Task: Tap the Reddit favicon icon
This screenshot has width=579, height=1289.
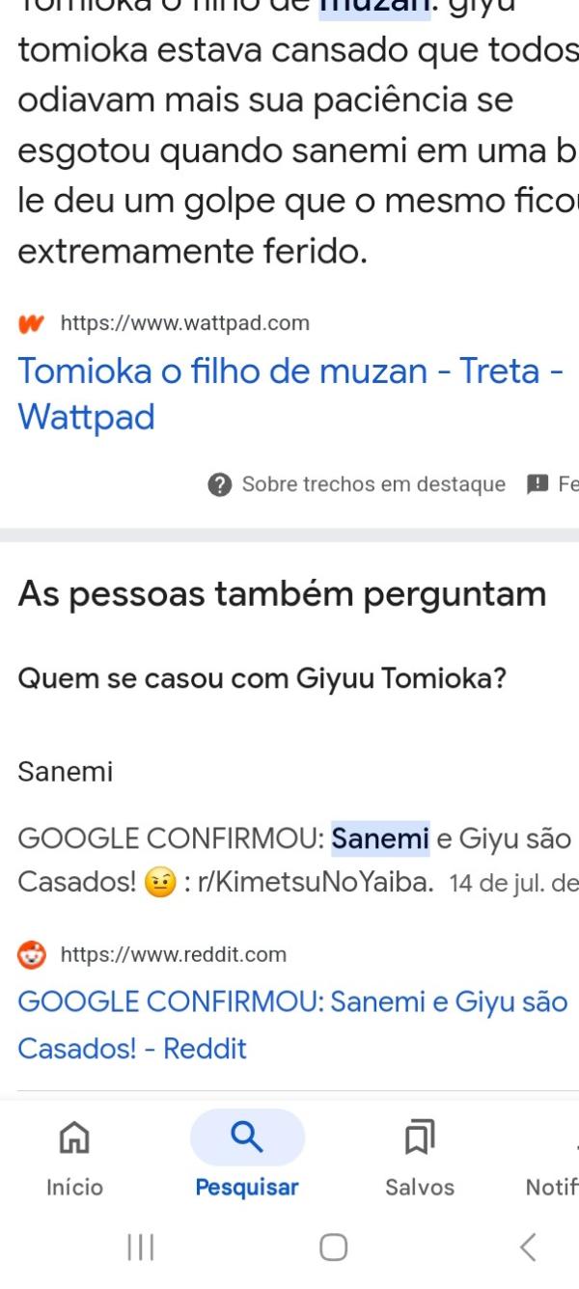Action: [33, 955]
